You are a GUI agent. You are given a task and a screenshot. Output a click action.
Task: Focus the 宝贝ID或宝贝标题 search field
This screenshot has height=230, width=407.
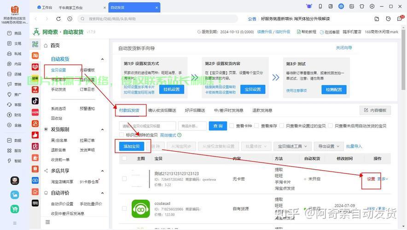click(x=147, y=126)
